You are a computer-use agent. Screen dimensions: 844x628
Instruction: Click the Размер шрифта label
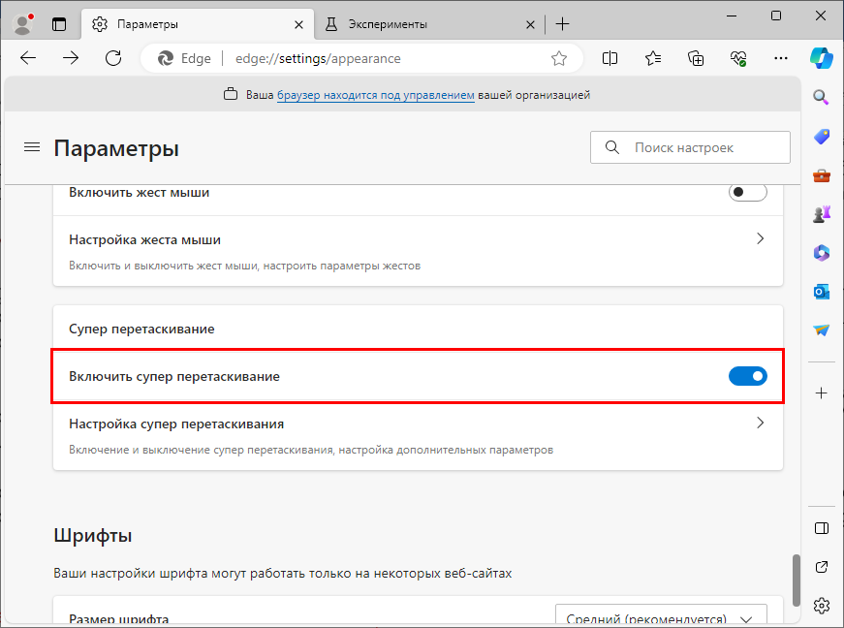tap(118, 619)
